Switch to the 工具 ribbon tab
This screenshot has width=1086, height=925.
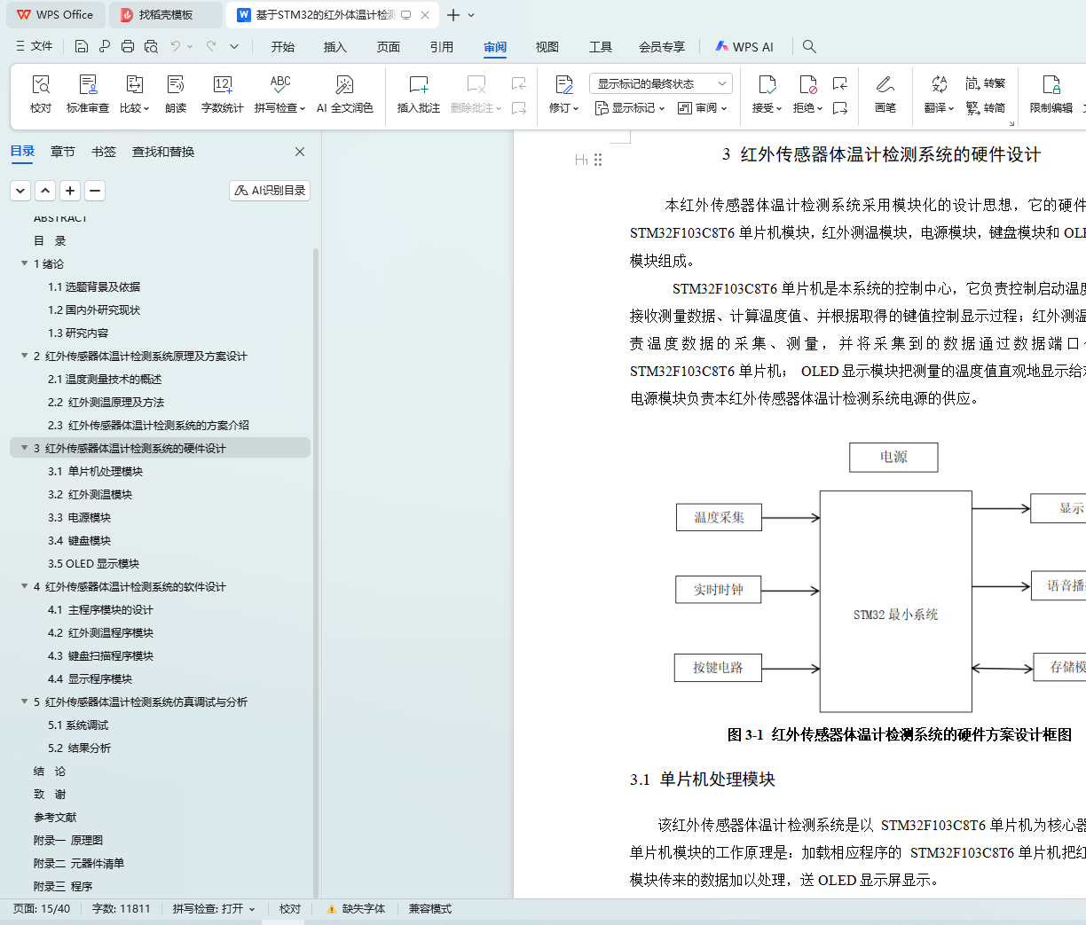coord(601,47)
